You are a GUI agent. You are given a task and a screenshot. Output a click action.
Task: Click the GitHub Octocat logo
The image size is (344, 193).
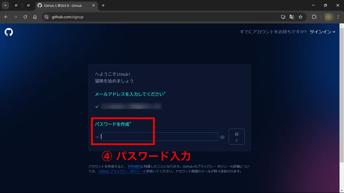point(9,32)
